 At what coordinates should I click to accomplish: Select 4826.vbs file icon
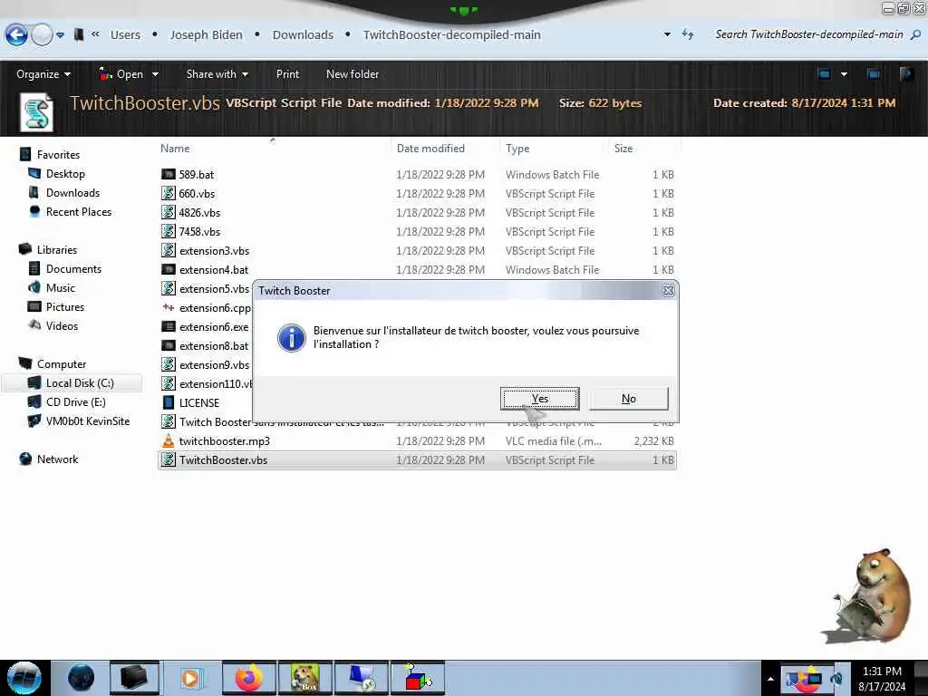click(169, 212)
